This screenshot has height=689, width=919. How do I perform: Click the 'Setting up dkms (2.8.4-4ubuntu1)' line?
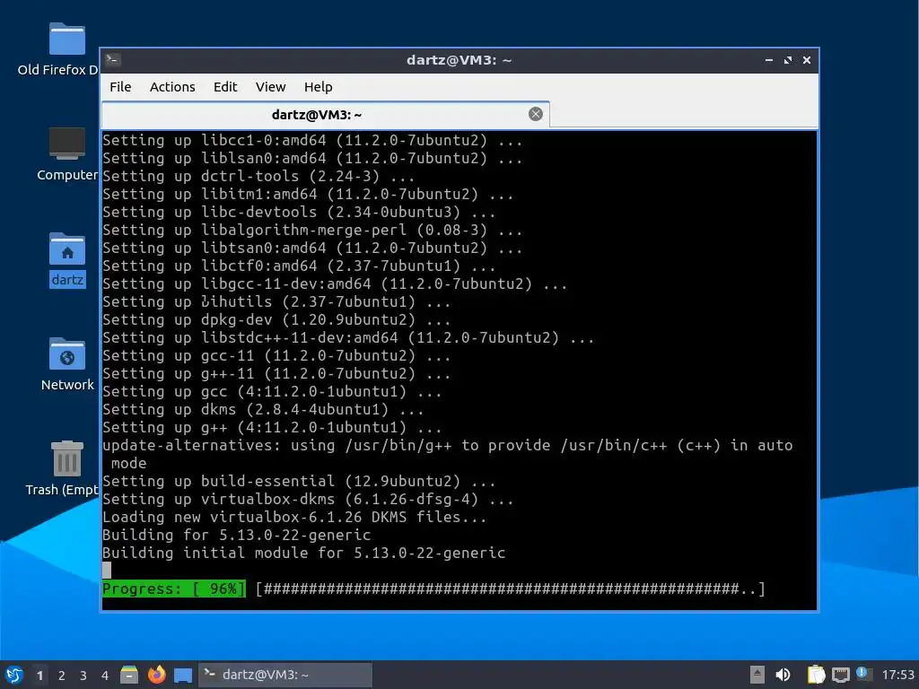(263, 409)
